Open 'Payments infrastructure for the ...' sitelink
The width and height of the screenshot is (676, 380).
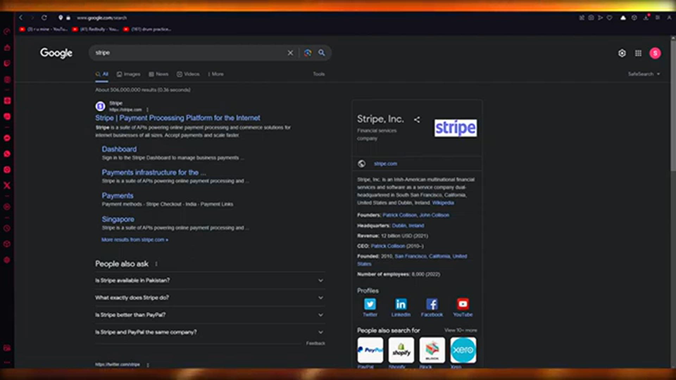pyautogui.click(x=154, y=172)
